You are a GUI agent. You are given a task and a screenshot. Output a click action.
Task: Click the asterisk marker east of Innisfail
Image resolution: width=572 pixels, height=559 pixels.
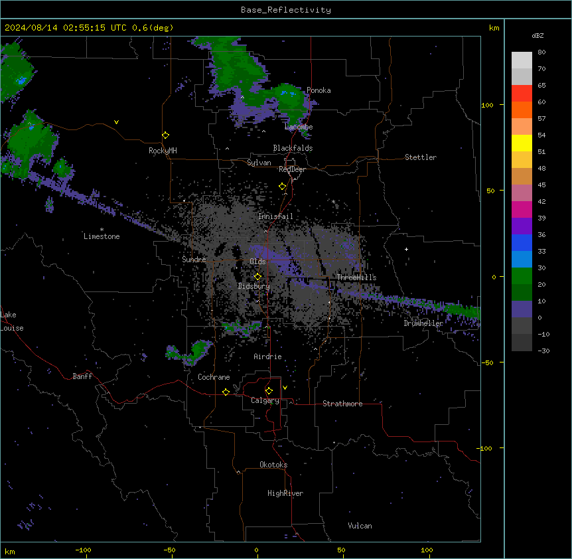333,201
